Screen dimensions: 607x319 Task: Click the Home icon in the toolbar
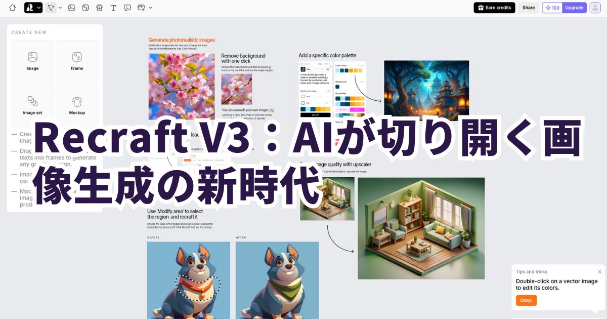[x=13, y=8]
